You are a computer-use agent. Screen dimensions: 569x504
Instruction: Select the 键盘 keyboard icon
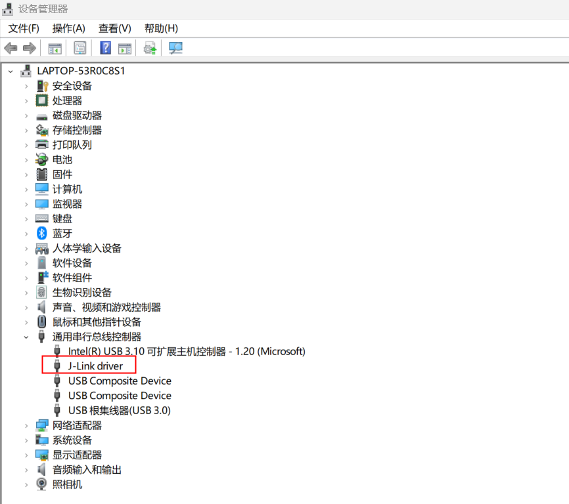pyautogui.click(x=42, y=219)
